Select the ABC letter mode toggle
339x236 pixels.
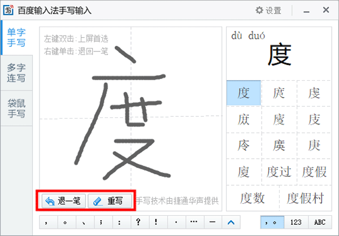tap(320, 222)
